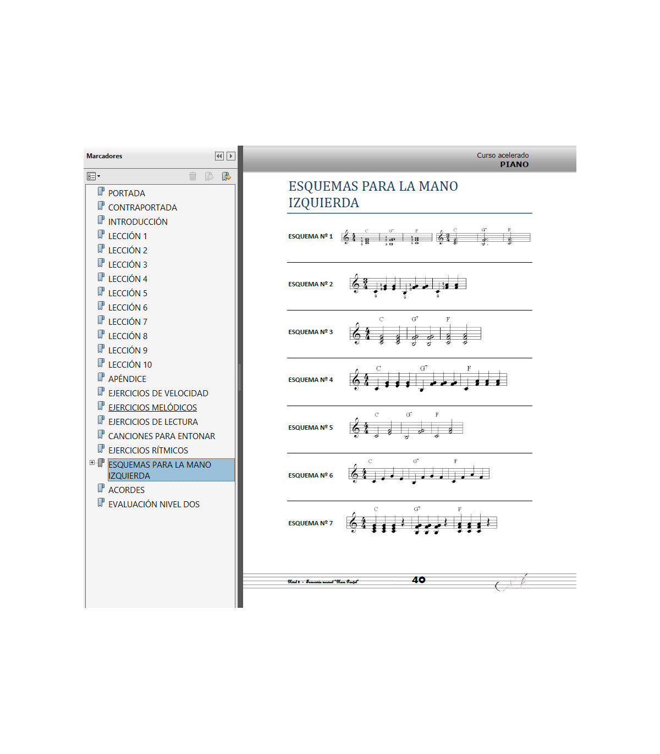Go to LECCIÓN 4 bookmark
Viewport: 660px width, 754px height.
(128, 279)
